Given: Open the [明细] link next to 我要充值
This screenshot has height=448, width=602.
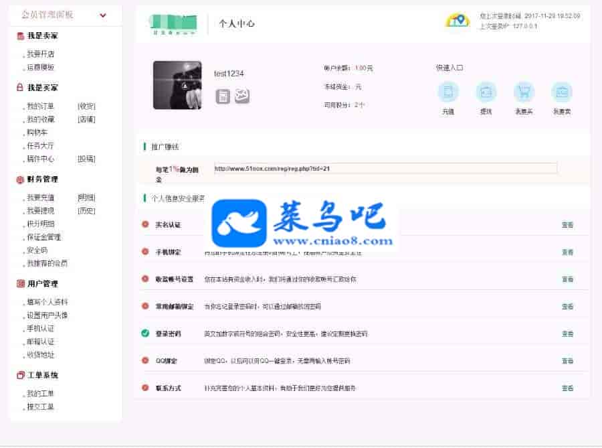Looking at the screenshot, I should [x=86, y=198].
